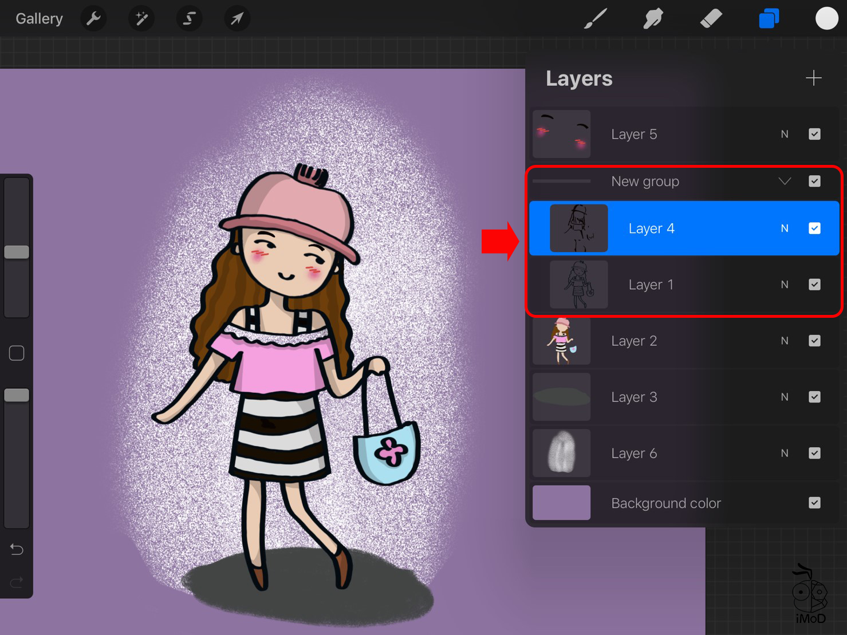Image resolution: width=847 pixels, height=635 pixels.
Task: Open the Adjustments magic wand menu
Action: pos(141,19)
